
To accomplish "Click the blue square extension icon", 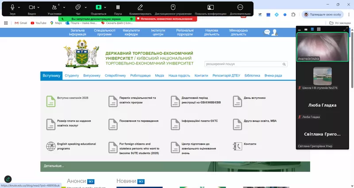I will coord(268,15).
